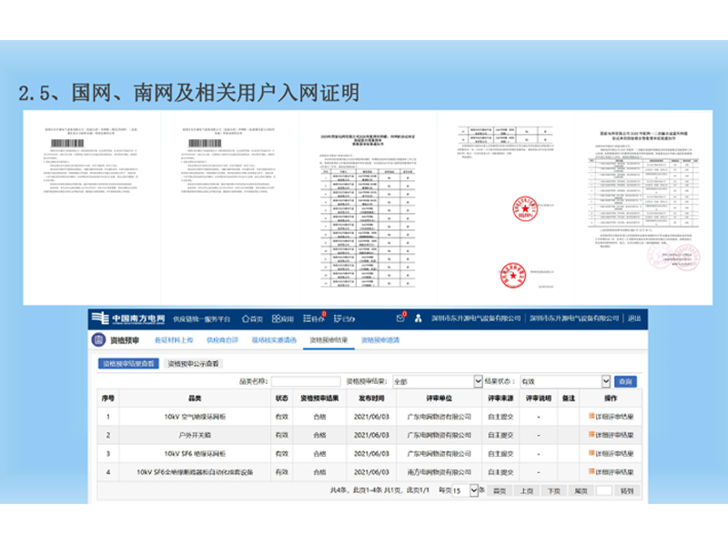Open 待办 pending tasks list

click(313, 318)
